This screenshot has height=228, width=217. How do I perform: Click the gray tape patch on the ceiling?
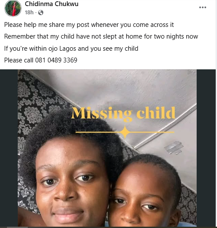click(174, 147)
